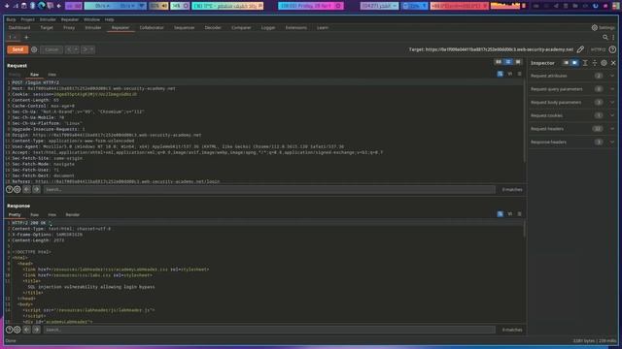Open response editor hamburger menu
622x349 pixels.
click(x=519, y=214)
